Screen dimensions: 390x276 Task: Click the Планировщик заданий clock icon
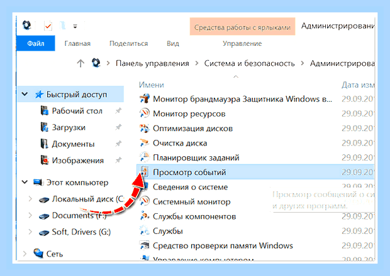144,157
